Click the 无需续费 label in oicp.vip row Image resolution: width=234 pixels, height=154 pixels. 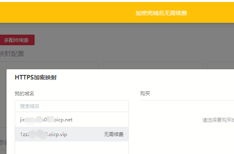click(x=114, y=134)
